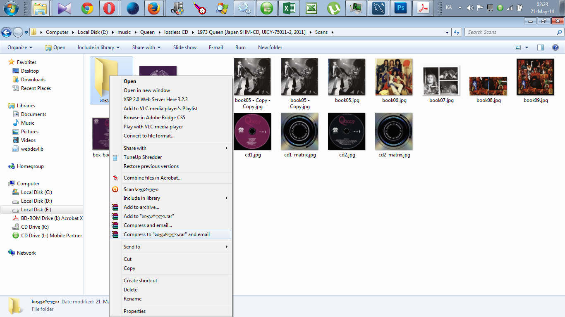Refresh the Scans folder address bar

point(457,32)
